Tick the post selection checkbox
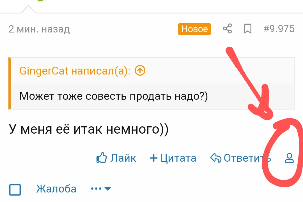The image size is (303, 202). 15,190
